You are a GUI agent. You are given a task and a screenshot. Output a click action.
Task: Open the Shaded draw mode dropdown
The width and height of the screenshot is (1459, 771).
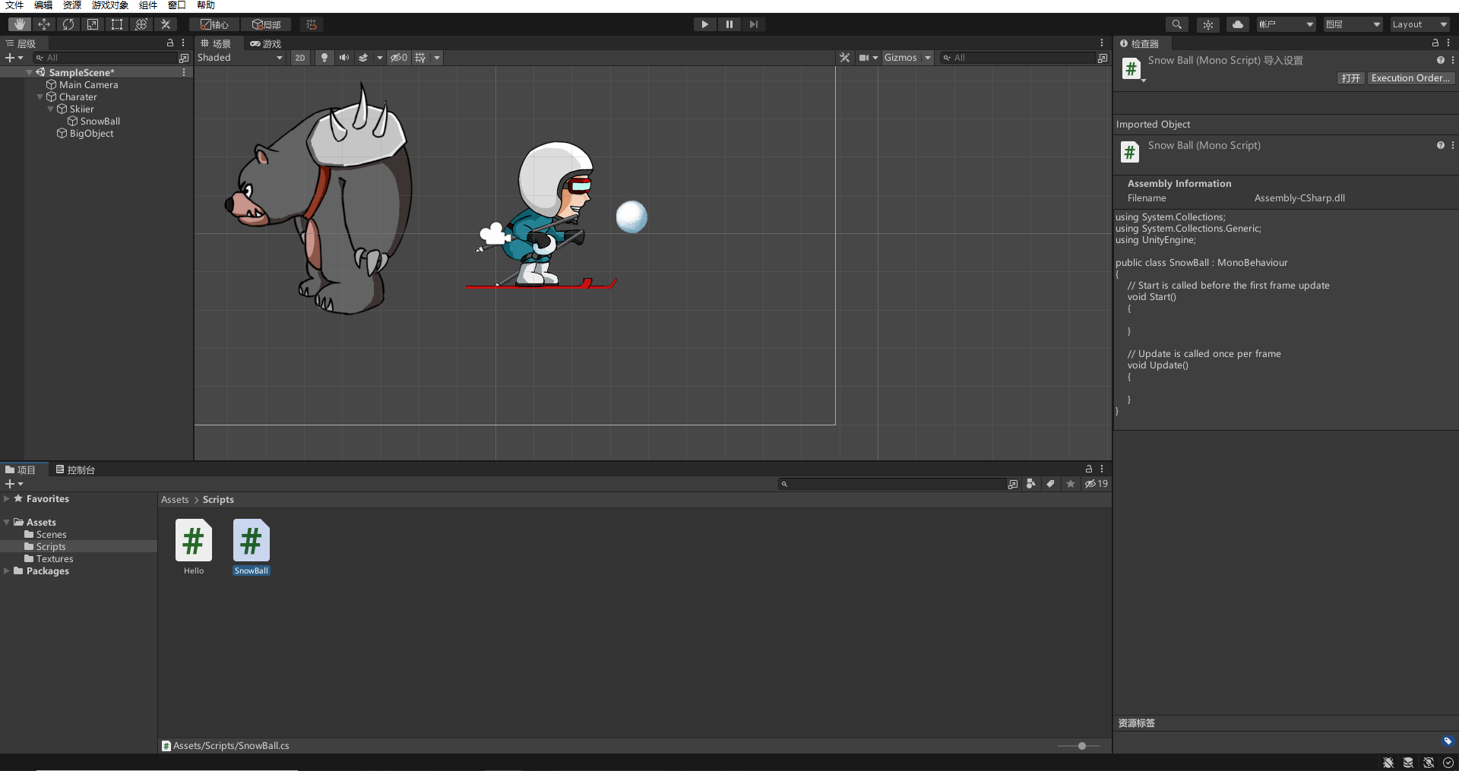[240, 58]
